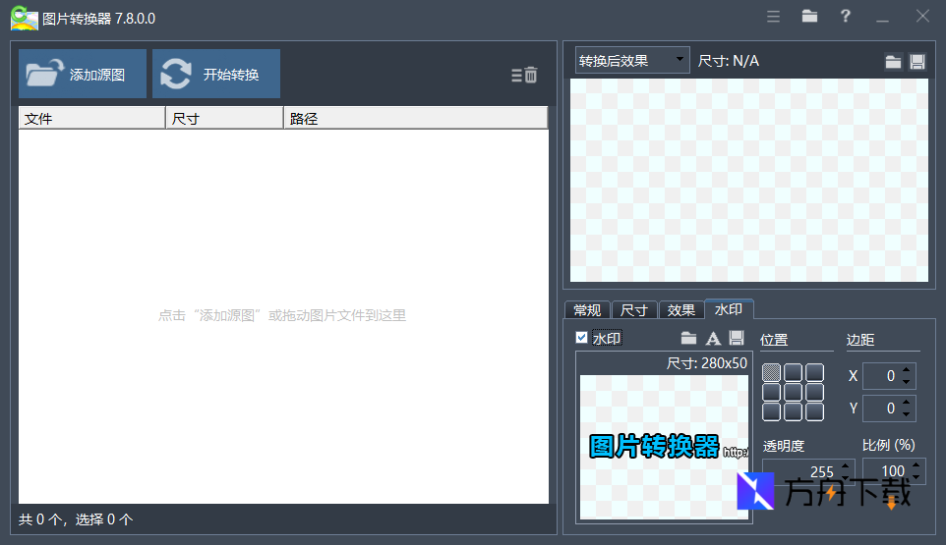The image size is (946, 545).
Task: Click the app logo in title bar
Action: click(24, 18)
